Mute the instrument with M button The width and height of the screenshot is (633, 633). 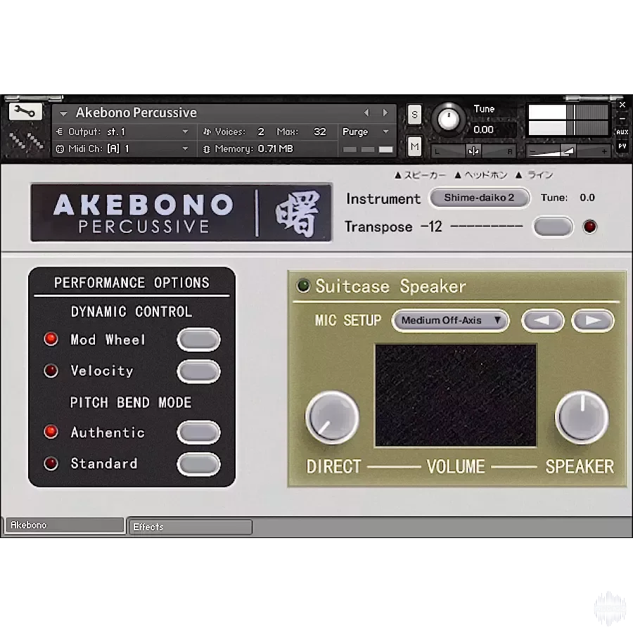(x=414, y=146)
